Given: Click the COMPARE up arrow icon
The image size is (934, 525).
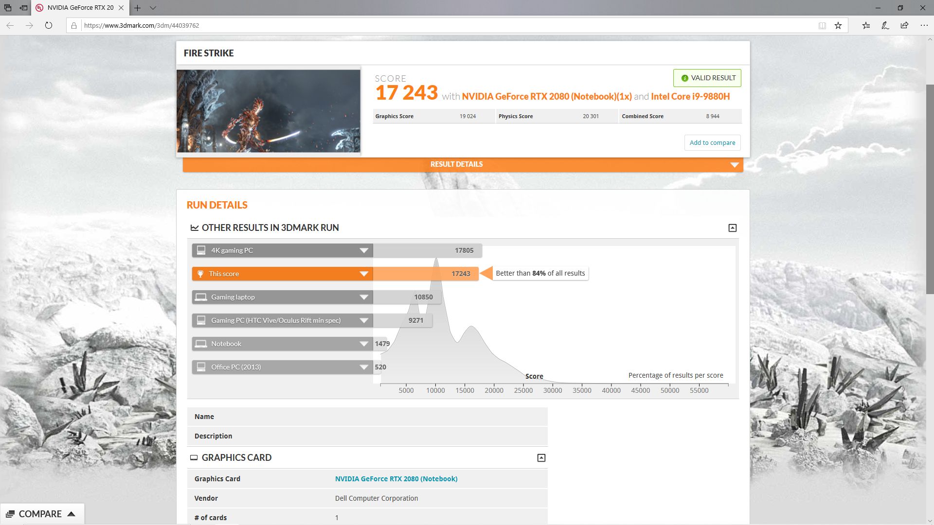Looking at the screenshot, I should 72,514.
